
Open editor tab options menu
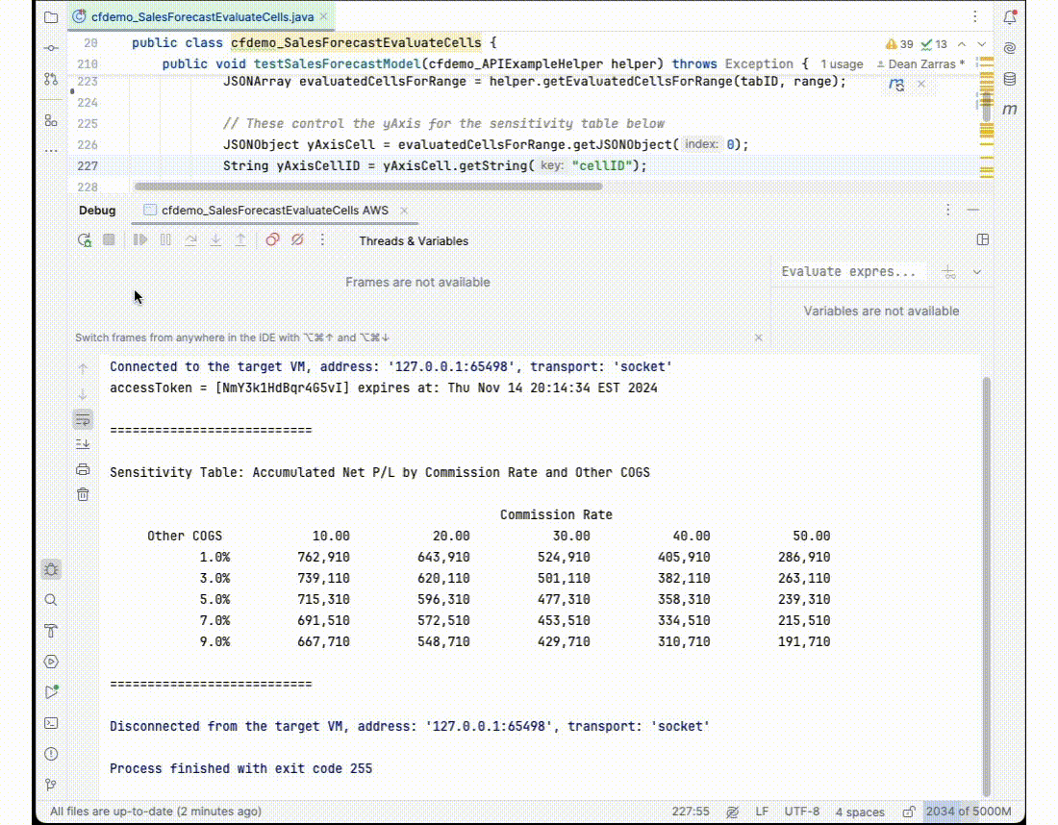(x=975, y=17)
